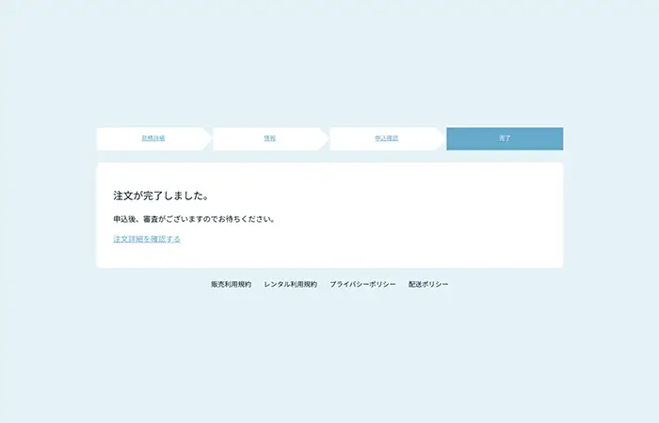This screenshot has width=659, height=423.
Task: Click the 注文が完了しました。 heading
Action: [x=161, y=196]
